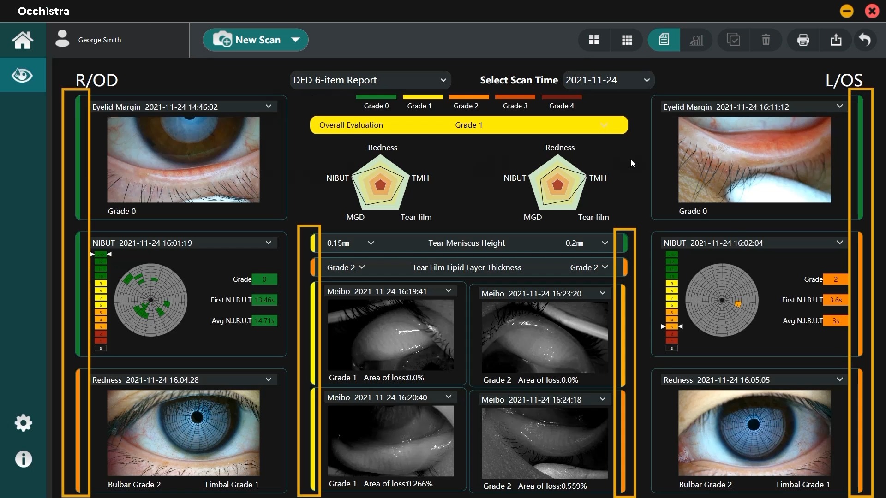Click the First N.I.B.U.T 13.46s value

click(264, 300)
